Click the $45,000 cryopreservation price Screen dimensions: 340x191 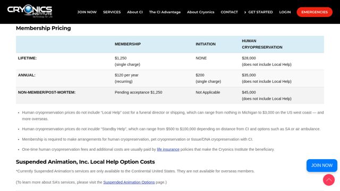tap(249, 92)
